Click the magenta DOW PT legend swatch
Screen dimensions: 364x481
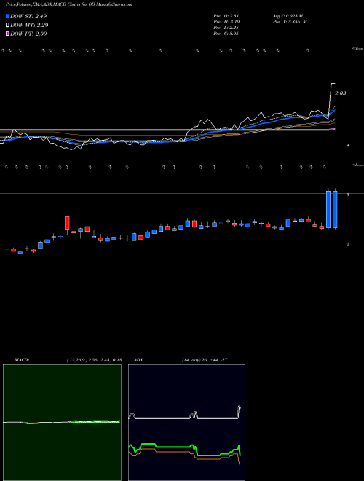pyautogui.click(x=8, y=34)
